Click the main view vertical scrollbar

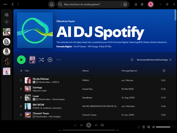(175, 15)
